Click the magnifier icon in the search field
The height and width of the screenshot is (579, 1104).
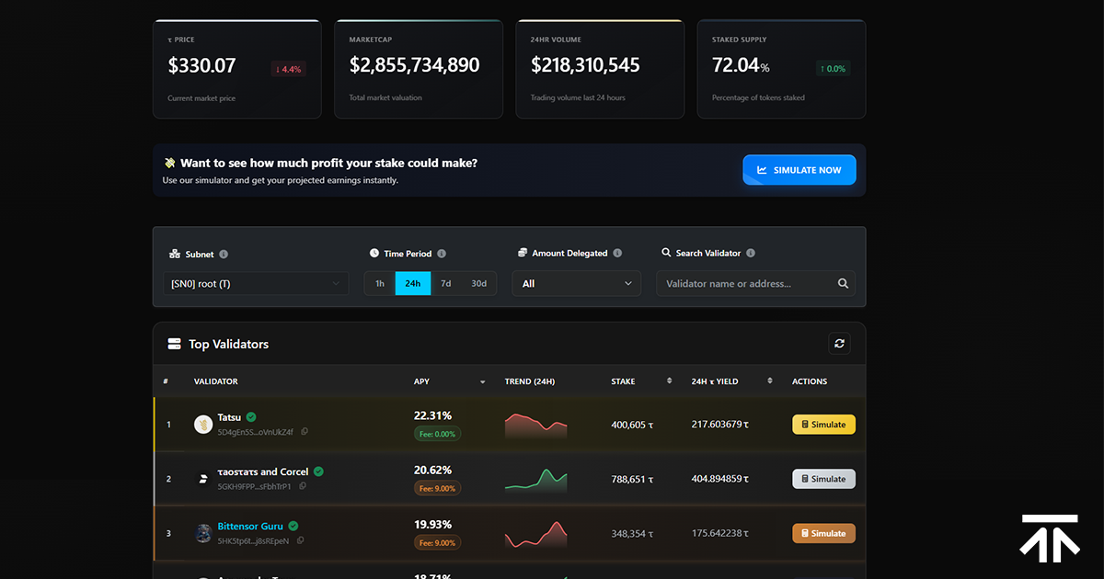click(843, 284)
